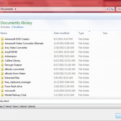Open the 2 locations link
Image resolution: width=121 pixels, height=121 pixels.
(17, 27)
